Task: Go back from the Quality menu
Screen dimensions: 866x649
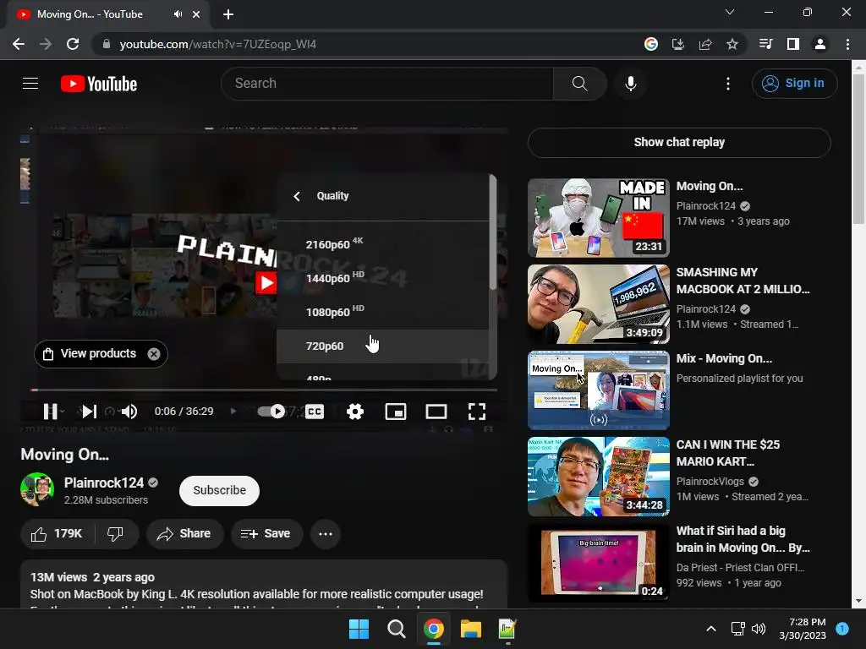Action: tap(297, 196)
